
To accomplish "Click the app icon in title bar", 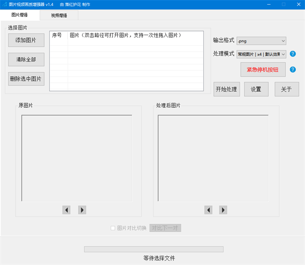I will point(4,4).
